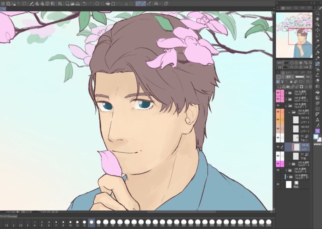Image resolution: width=322 pixels, height=229 pixels.
Task: Toggle visibility of レイヤー 3 layer
Action: click(x=278, y=120)
